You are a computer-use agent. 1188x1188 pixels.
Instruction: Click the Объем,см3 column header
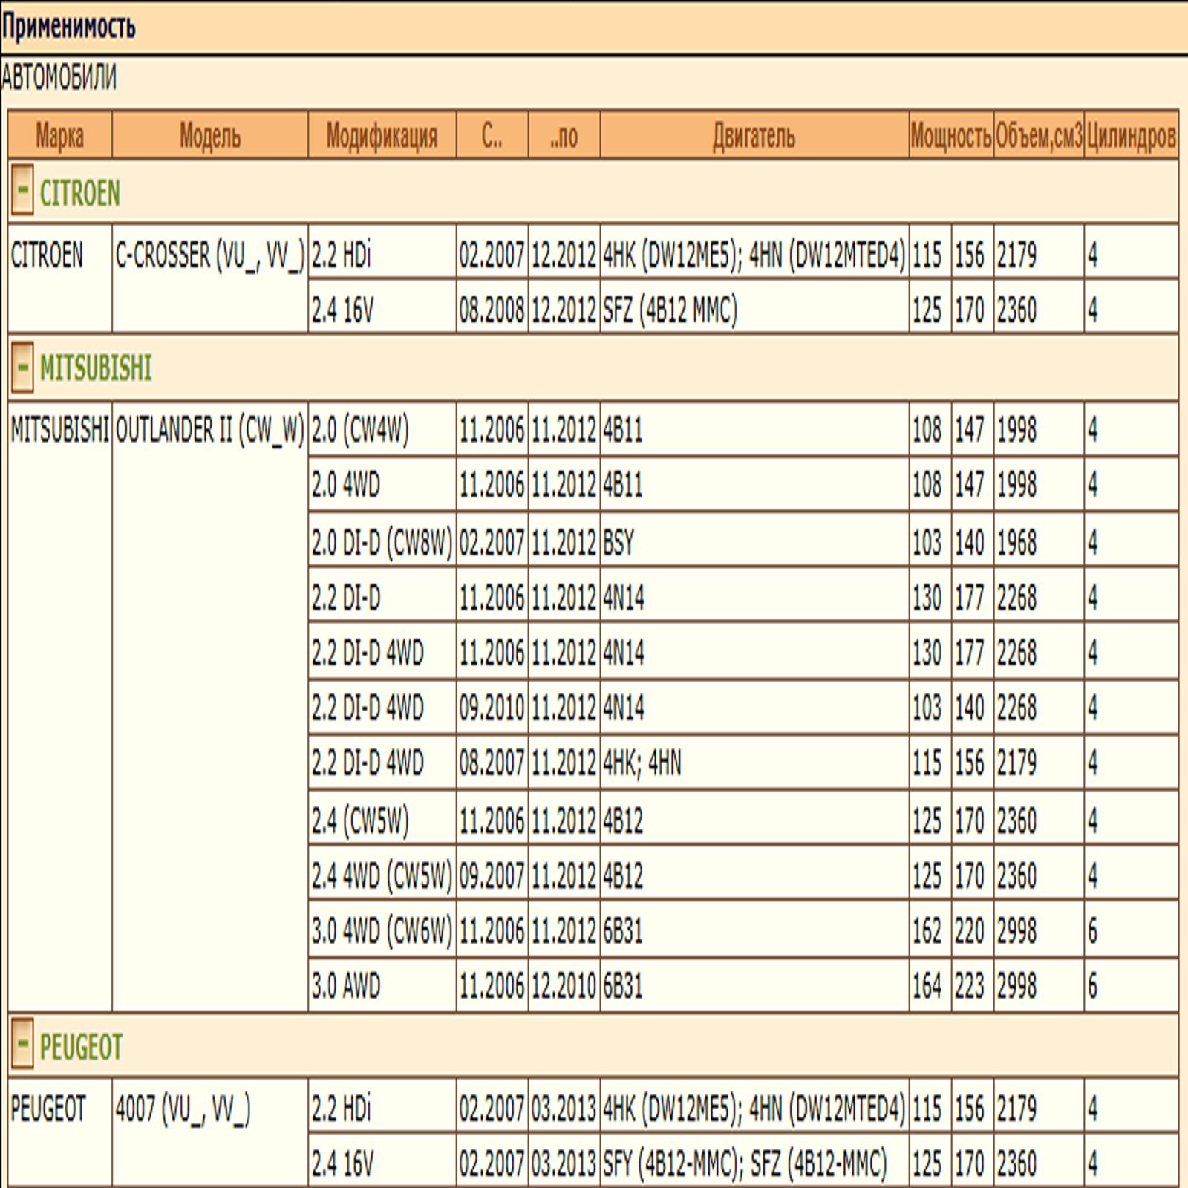(1039, 136)
